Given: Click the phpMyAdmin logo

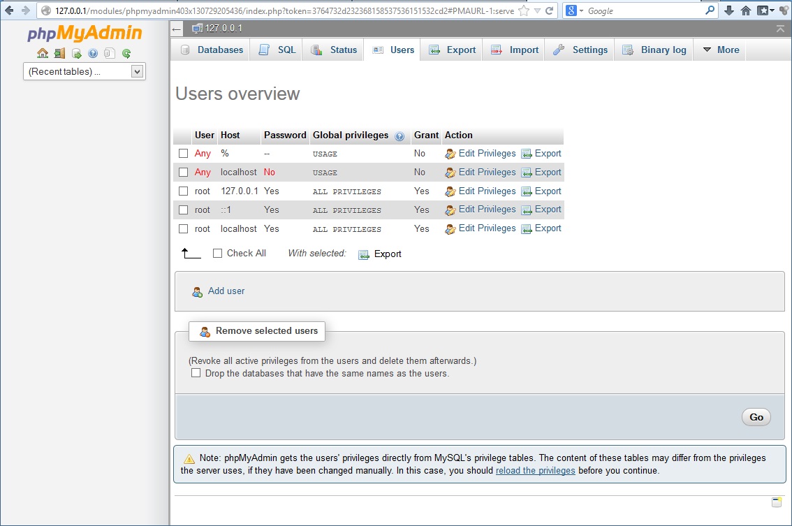Looking at the screenshot, I should 85,33.
